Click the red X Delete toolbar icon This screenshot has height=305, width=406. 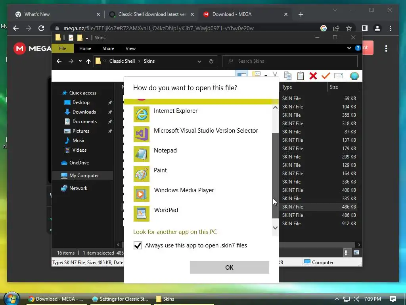pyautogui.click(x=313, y=76)
